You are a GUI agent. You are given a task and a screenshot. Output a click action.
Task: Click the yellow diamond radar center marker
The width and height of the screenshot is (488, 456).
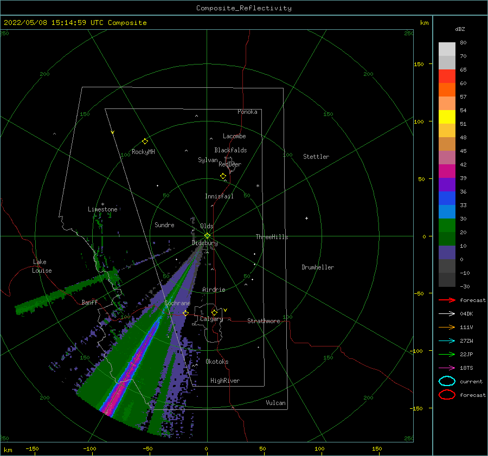pyautogui.click(x=207, y=236)
